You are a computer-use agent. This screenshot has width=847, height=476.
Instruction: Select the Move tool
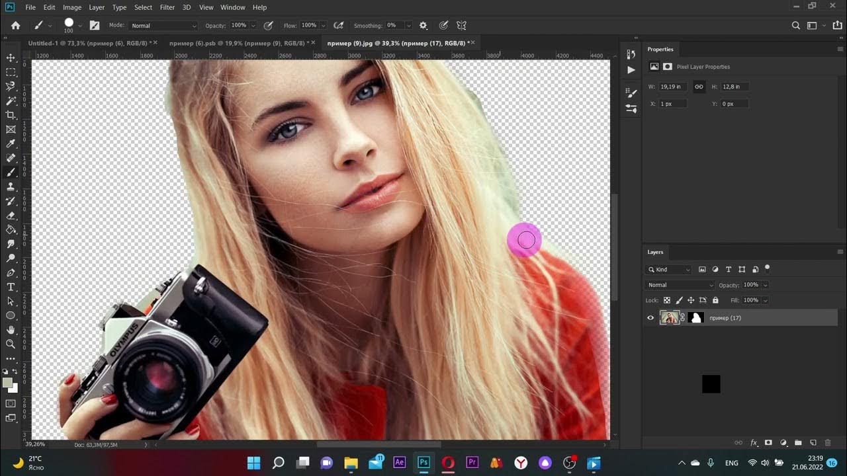tap(11, 58)
